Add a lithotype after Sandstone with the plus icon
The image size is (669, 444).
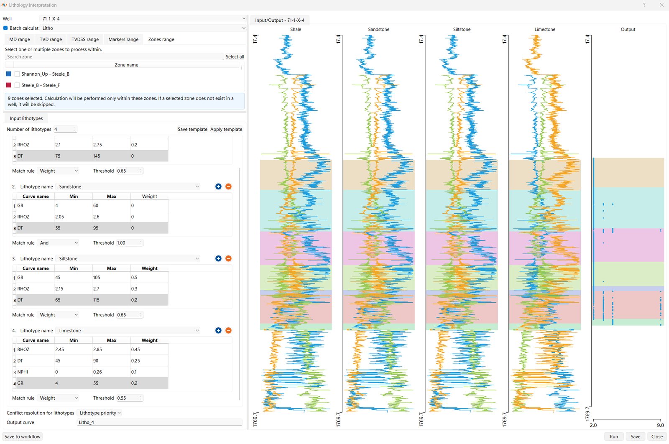(218, 186)
